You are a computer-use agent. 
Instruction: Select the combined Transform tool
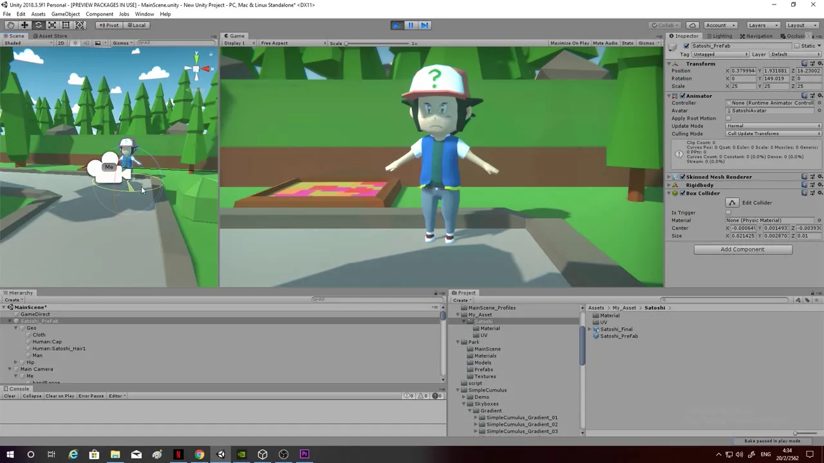pos(80,25)
